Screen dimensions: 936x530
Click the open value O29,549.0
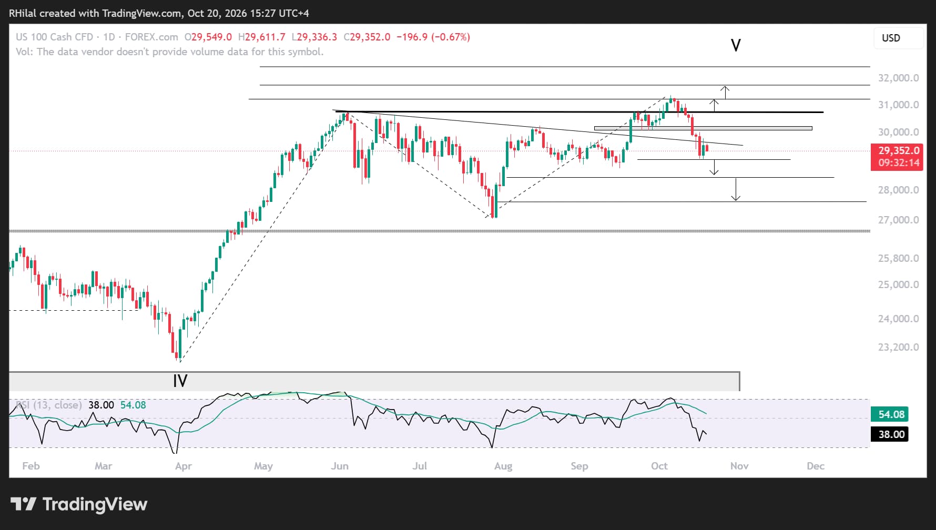point(208,37)
